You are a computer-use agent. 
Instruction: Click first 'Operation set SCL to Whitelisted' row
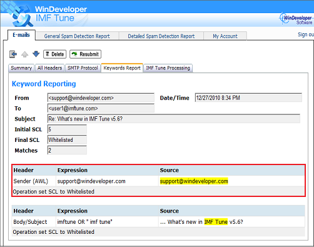(x=158, y=191)
